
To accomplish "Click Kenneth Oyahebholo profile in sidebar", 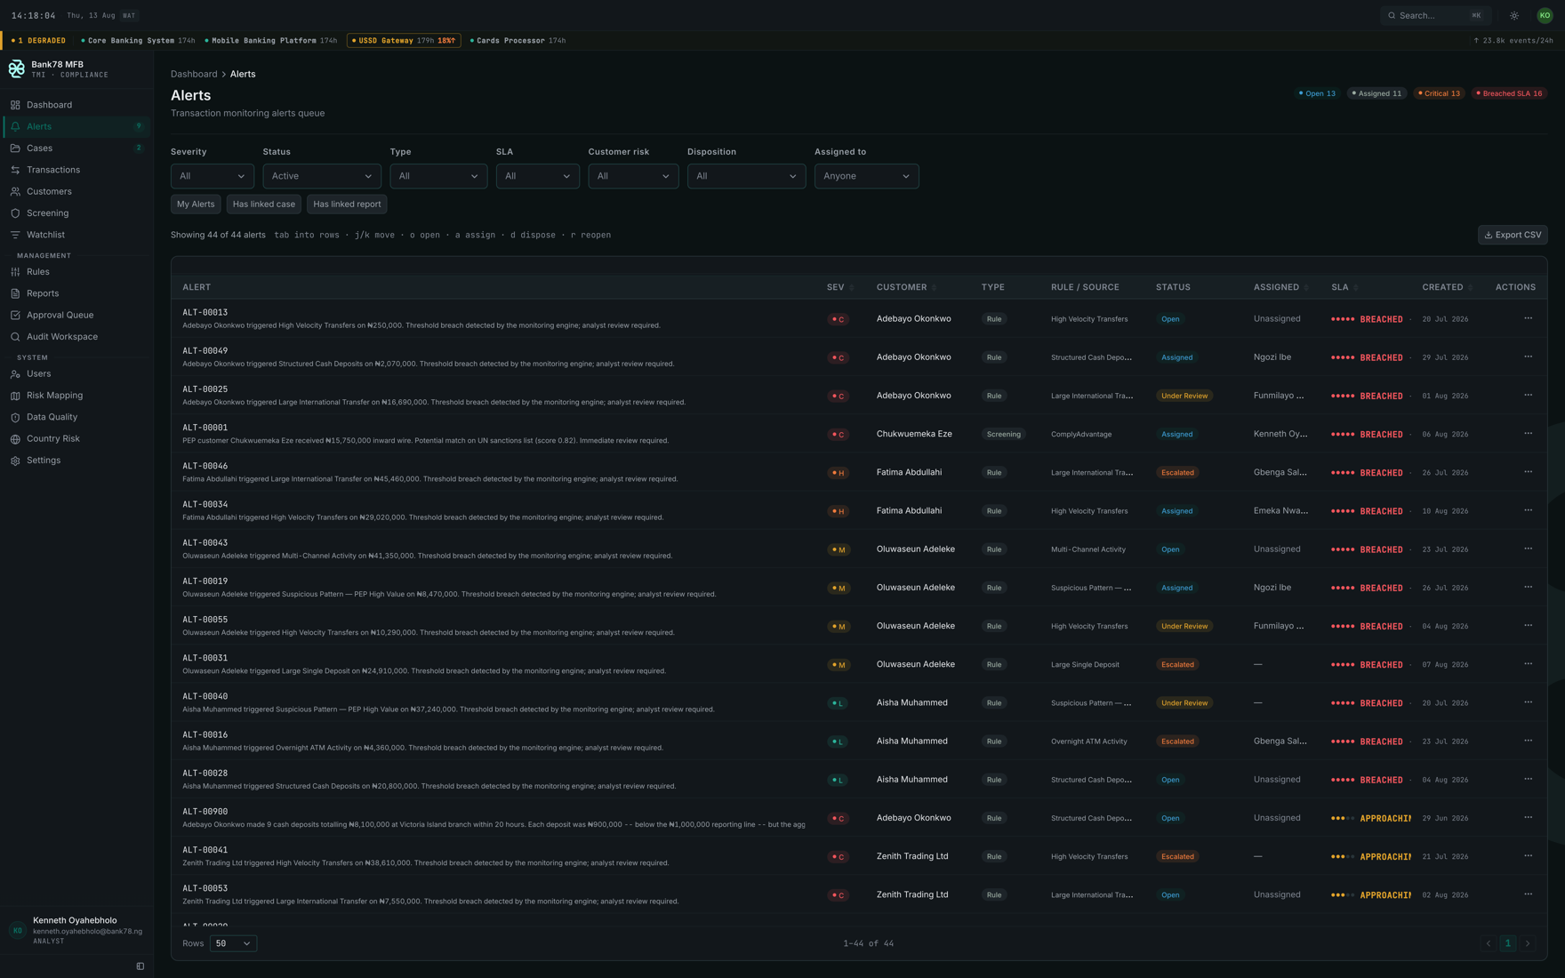I will [x=77, y=931].
